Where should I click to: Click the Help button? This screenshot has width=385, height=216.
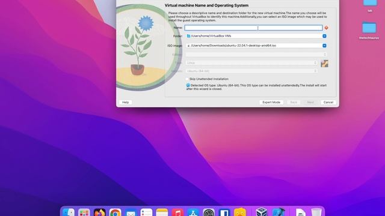pos(126,102)
